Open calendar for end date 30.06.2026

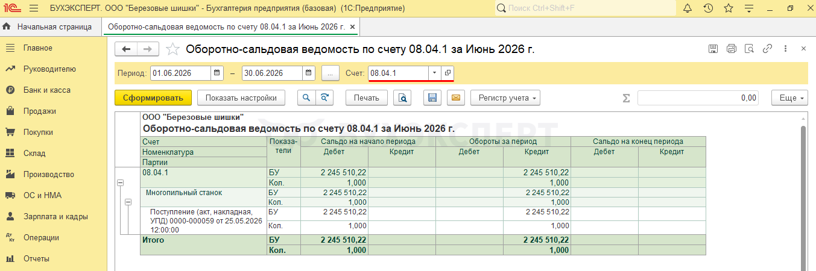click(x=309, y=73)
